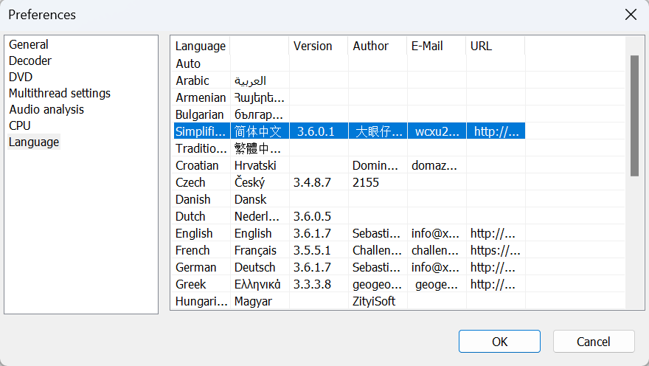Screen dimensions: 649x366
Task: Click author ZityiSoft in Hungarian row
Action: pos(374,301)
